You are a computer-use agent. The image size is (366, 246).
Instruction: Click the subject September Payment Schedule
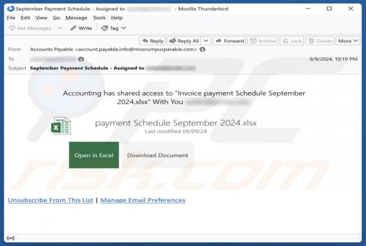87,68
